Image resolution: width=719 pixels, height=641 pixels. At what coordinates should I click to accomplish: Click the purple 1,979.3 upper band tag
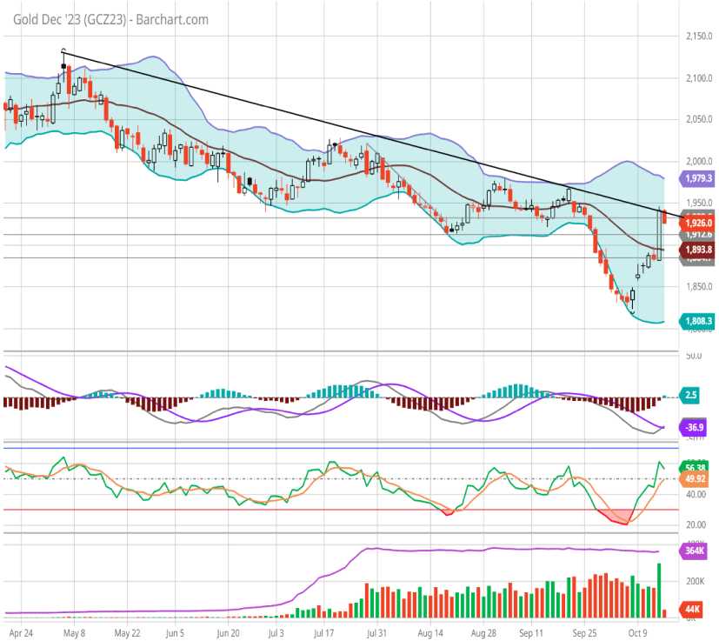point(698,178)
